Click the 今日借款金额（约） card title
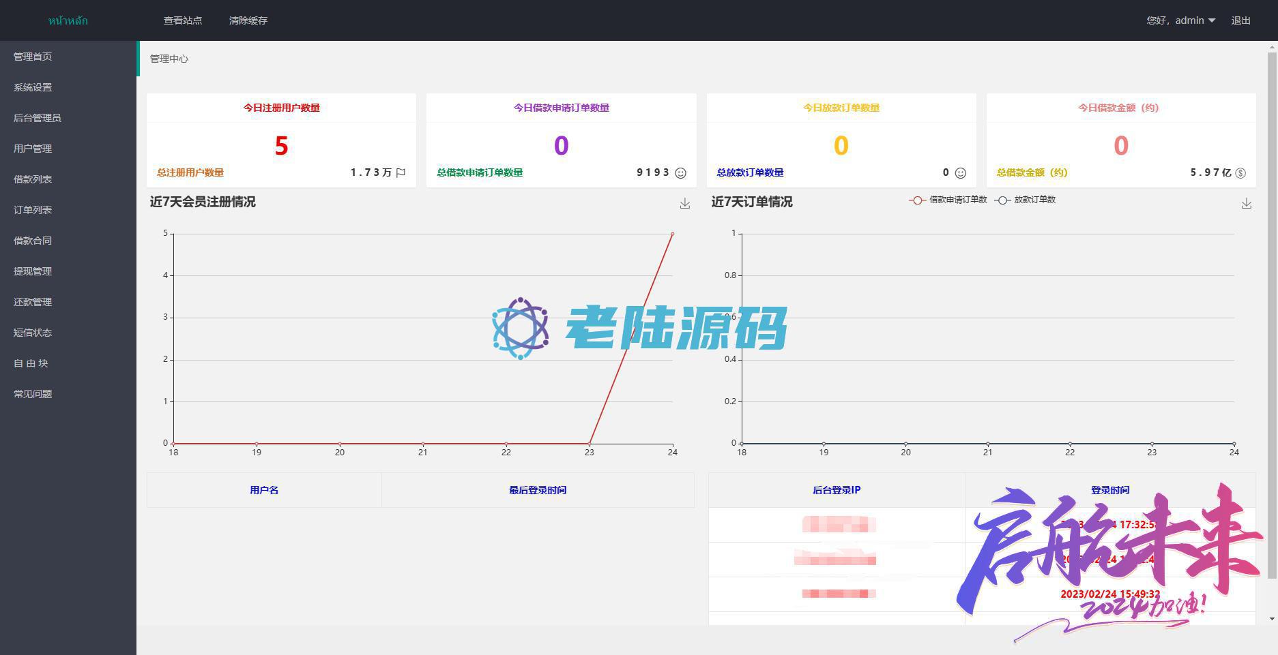 coord(1118,108)
